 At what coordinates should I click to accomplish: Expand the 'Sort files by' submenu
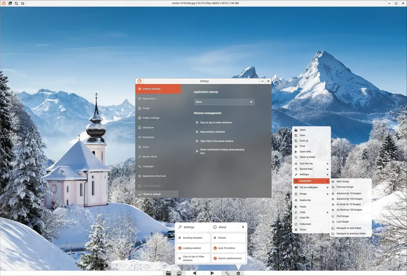coord(311,164)
